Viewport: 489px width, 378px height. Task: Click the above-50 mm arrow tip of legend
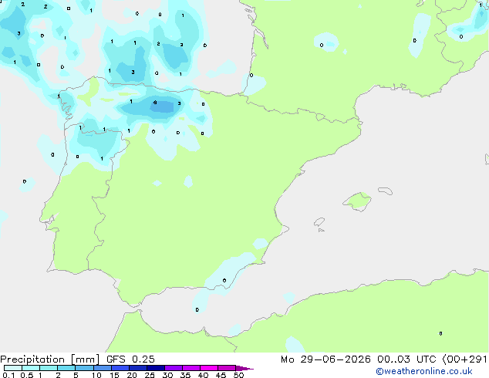(244, 368)
